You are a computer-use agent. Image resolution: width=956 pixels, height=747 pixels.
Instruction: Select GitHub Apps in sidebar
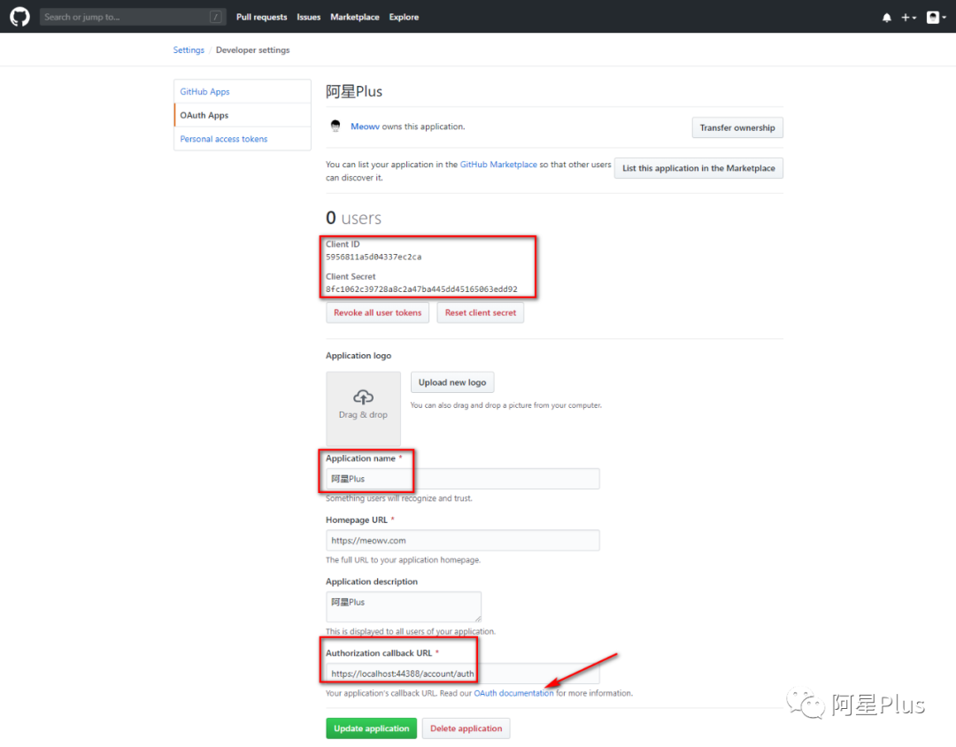click(x=242, y=91)
